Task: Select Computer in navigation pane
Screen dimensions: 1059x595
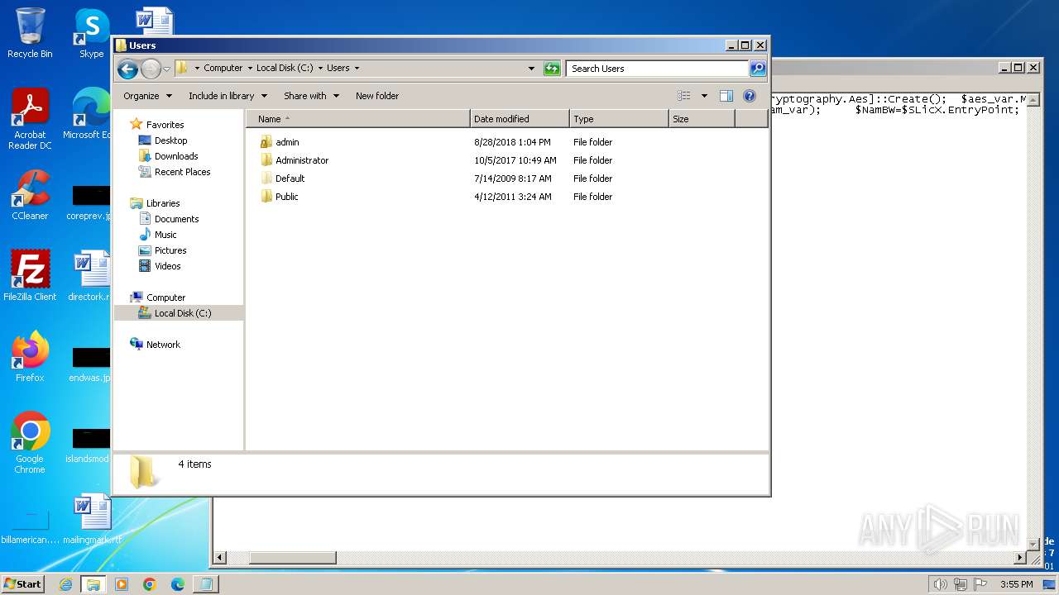Action: [x=165, y=297]
